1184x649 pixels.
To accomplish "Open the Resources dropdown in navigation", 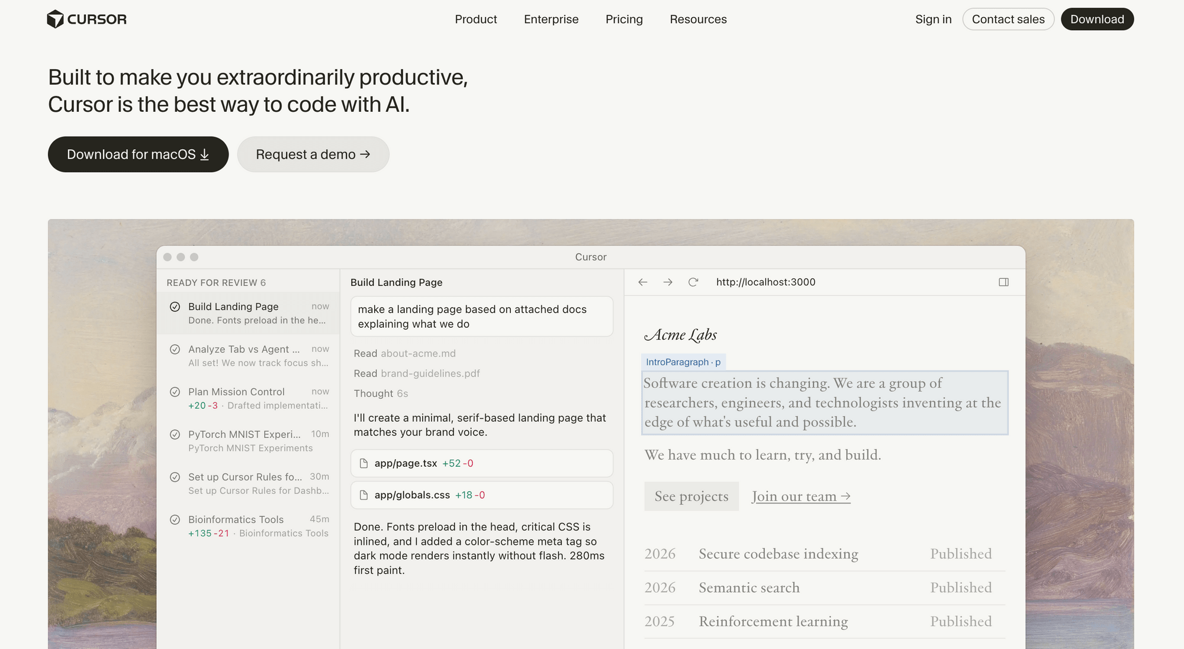I will click(698, 19).
